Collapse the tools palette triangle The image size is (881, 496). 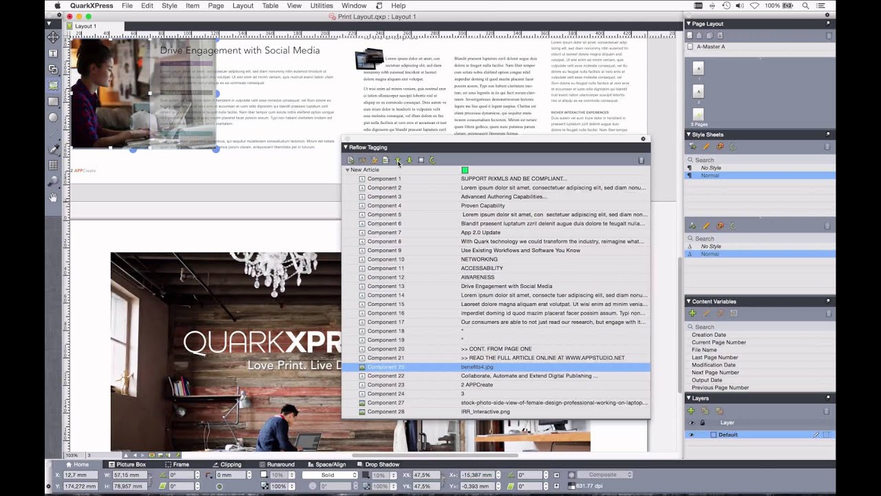click(49, 23)
